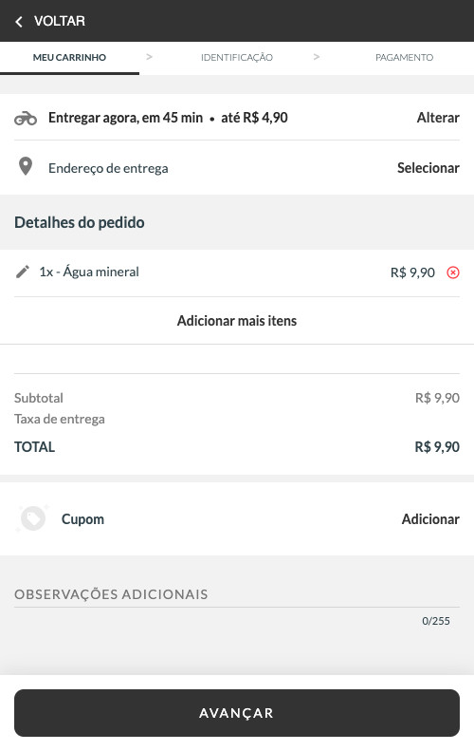Edit Água mineral using the pencil icon
Viewport: 474px width, 751px height.
coord(23,272)
